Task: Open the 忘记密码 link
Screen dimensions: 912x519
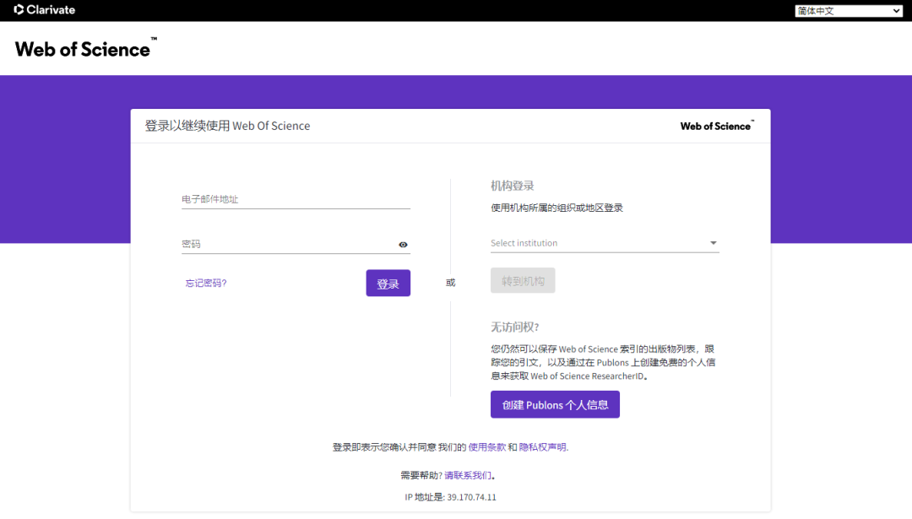Action: click(x=205, y=283)
